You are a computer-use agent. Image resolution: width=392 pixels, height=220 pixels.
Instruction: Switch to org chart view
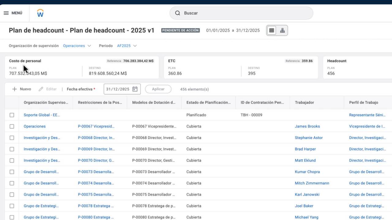[282, 31]
